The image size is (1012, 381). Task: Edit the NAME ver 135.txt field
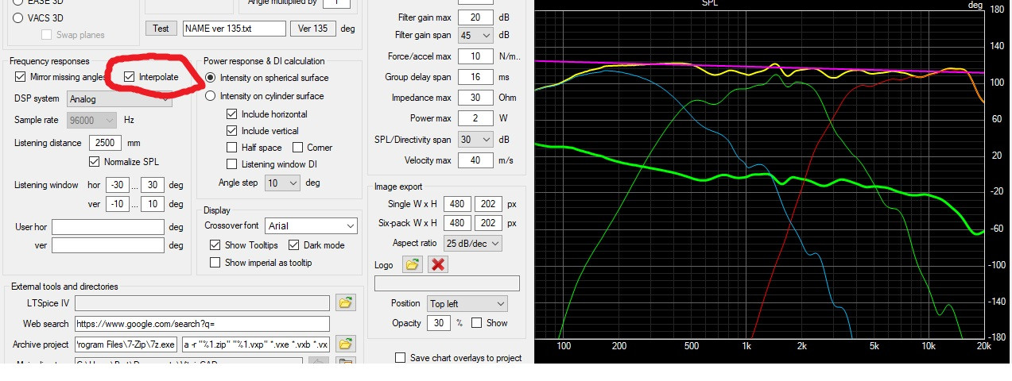coord(234,29)
